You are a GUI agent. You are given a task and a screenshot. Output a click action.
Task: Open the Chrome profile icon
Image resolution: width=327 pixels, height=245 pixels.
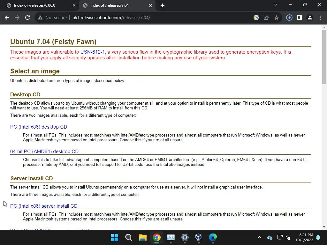pos(310,18)
